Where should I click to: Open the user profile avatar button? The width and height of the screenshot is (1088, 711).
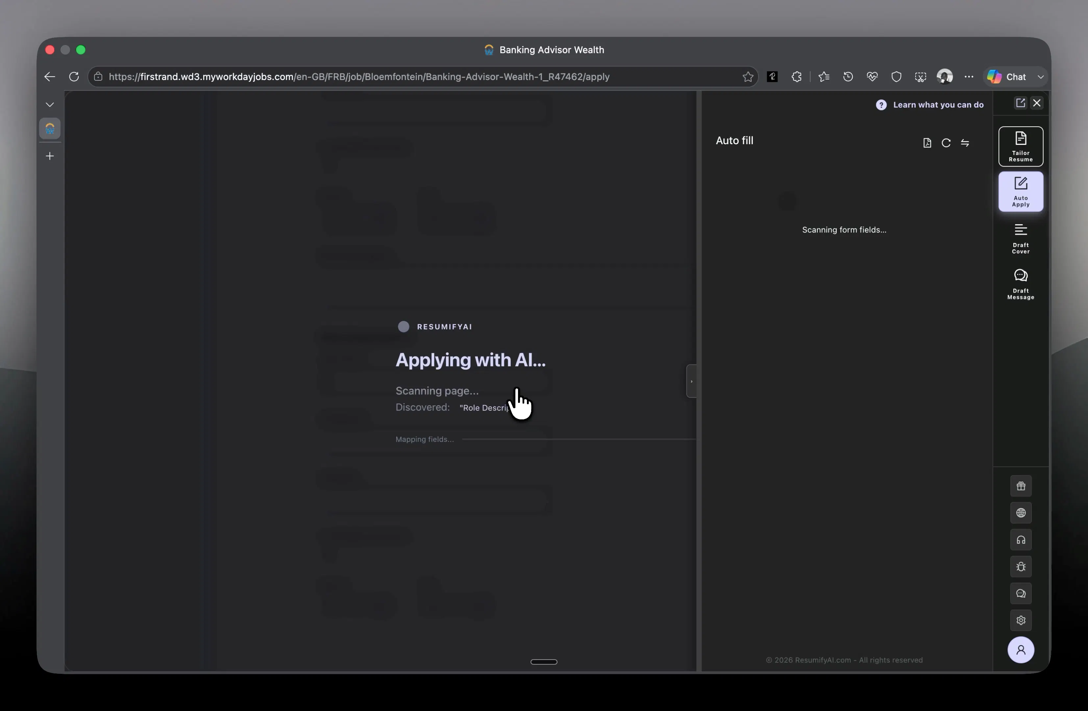pyautogui.click(x=1020, y=650)
